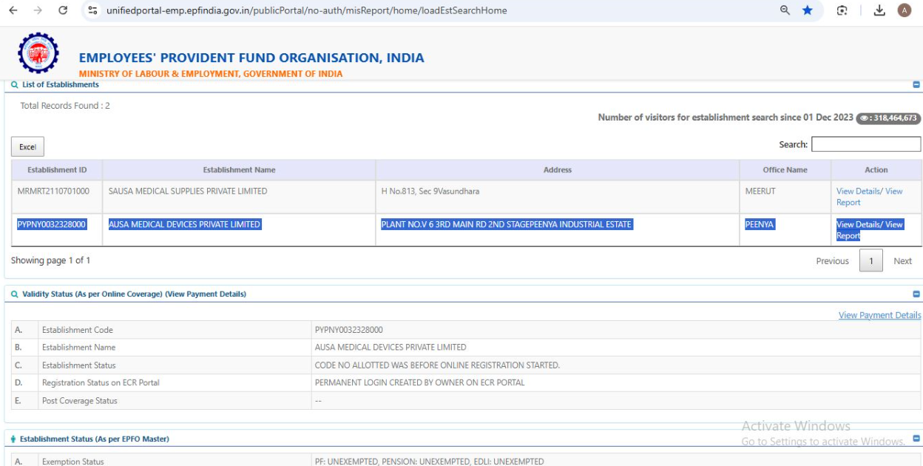Reload the page with the refresh icon
The image size is (923, 466).
(x=63, y=10)
